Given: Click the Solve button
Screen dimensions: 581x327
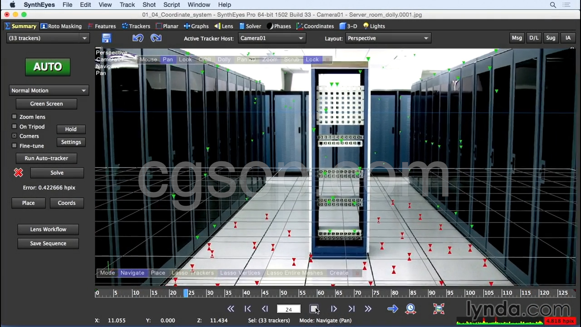Looking at the screenshot, I should pos(57,173).
